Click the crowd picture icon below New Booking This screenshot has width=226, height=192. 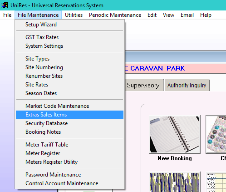click(175, 182)
